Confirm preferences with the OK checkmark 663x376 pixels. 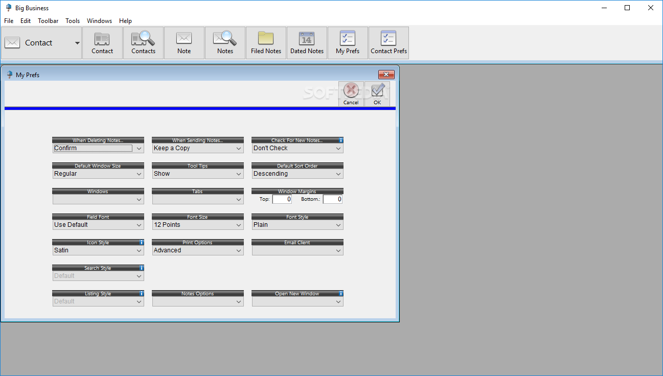[377, 94]
